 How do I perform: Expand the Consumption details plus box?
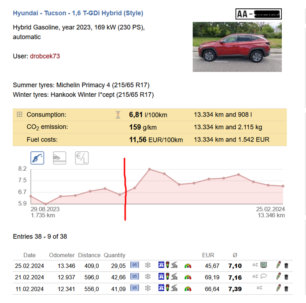coord(19,114)
